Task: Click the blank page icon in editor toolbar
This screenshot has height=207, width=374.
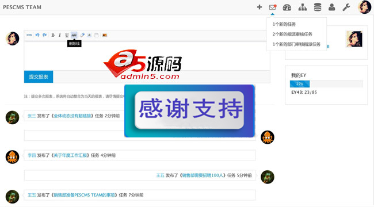Action: [x=96, y=35]
